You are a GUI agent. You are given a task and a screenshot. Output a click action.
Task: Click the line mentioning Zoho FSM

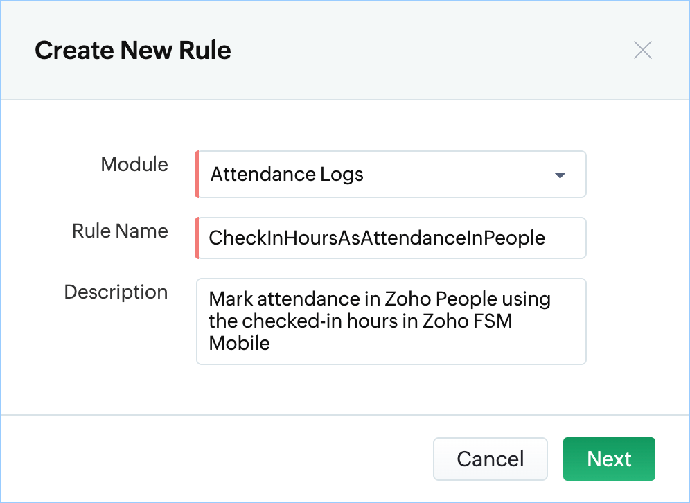(x=360, y=321)
